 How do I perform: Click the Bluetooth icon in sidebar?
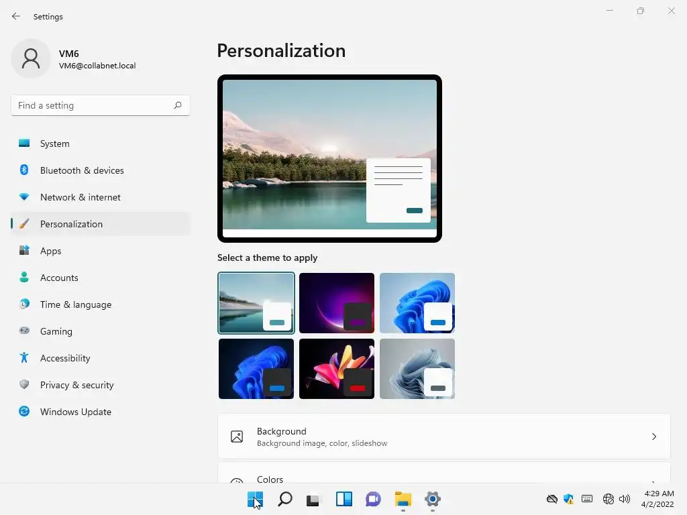(24, 170)
